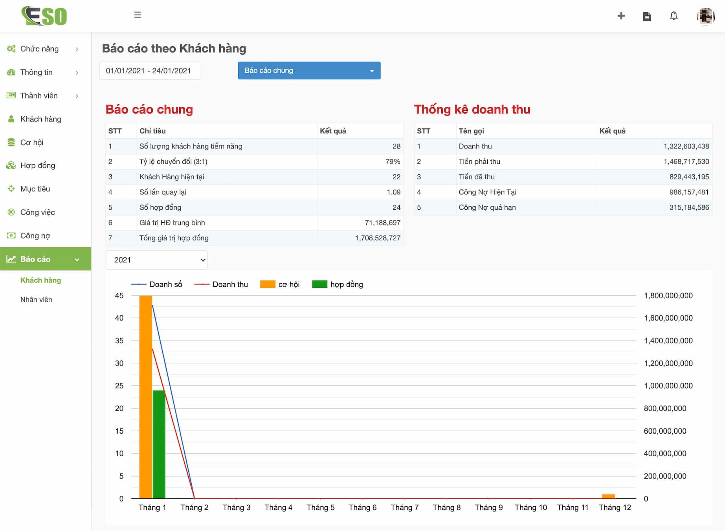This screenshot has width=725, height=531.
Task: Toggle the Doanh số legend series
Action: pyautogui.click(x=157, y=284)
